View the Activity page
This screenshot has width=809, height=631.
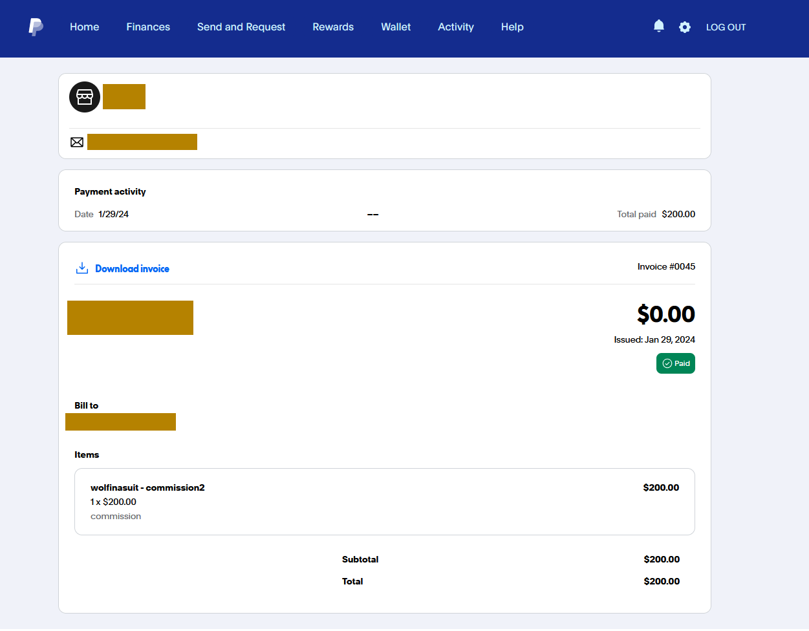(456, 27)
